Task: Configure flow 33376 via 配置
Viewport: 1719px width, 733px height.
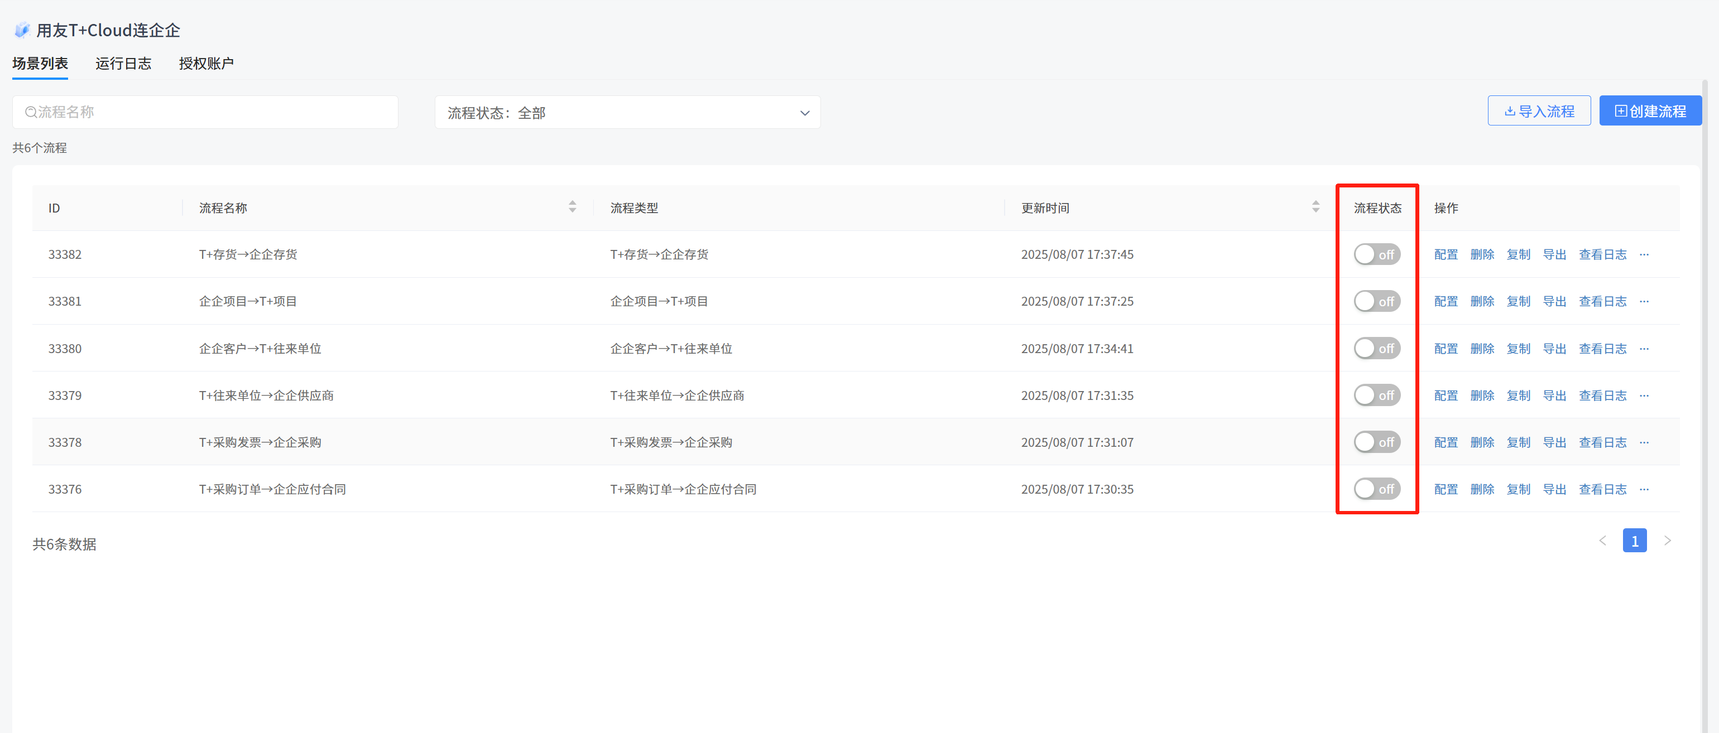Action: click(1446, 490)
